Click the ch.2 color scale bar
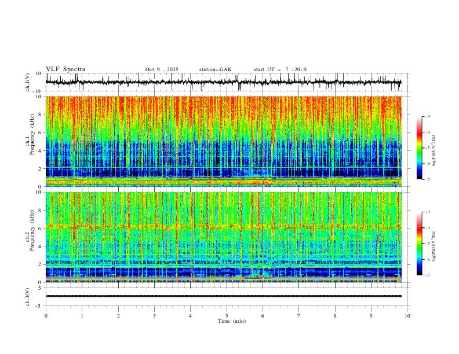This screenshot has width=459, height=354. click(420, 244)
